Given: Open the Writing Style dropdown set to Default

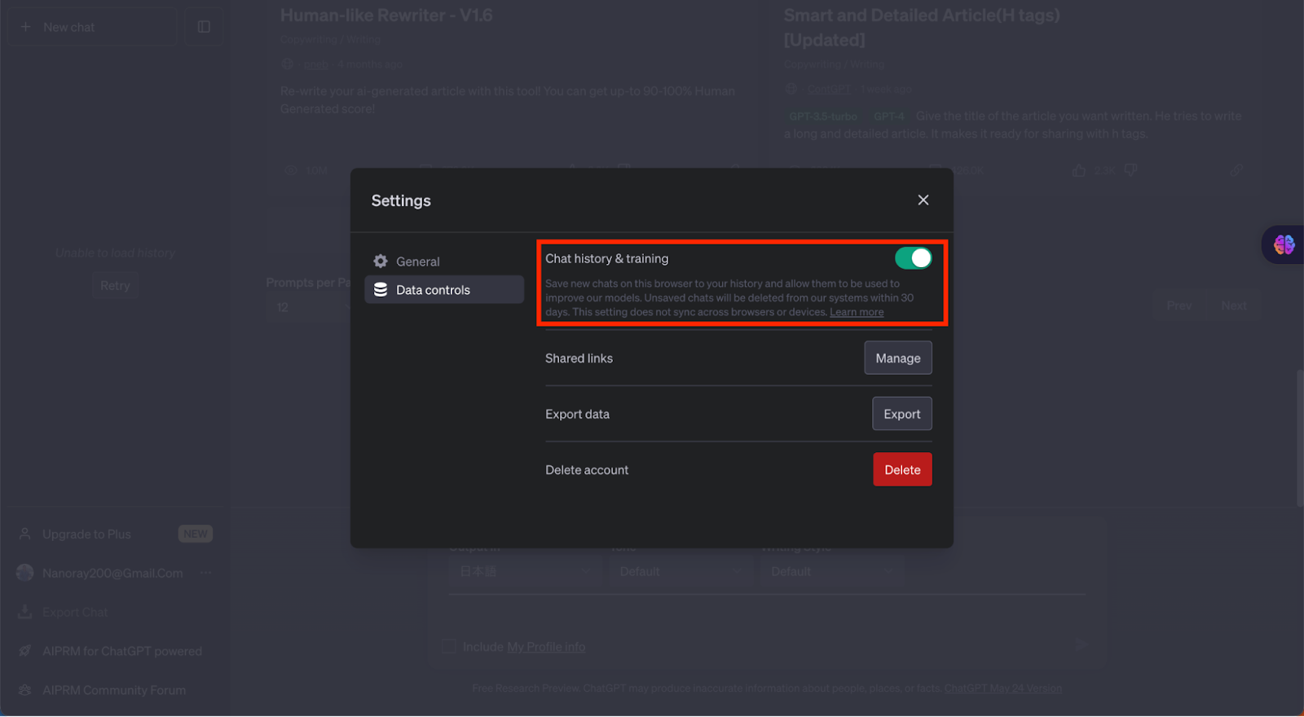Looking at the screenshot, I should [831, 572].
